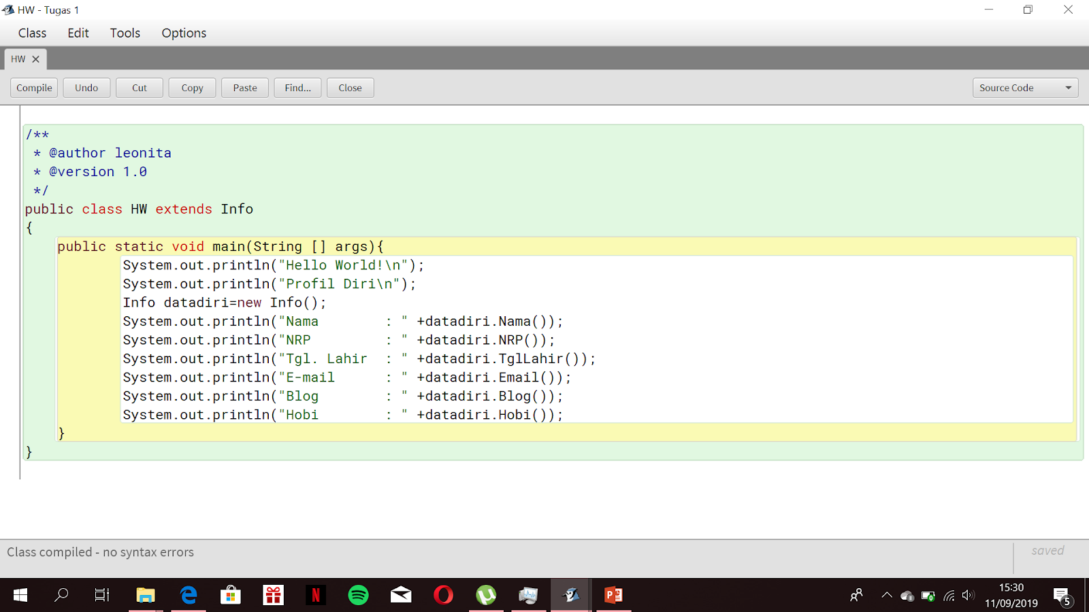
Task: Open Opera browser on the taskbar
Action: pyautogui.click(x=444, y=595)
